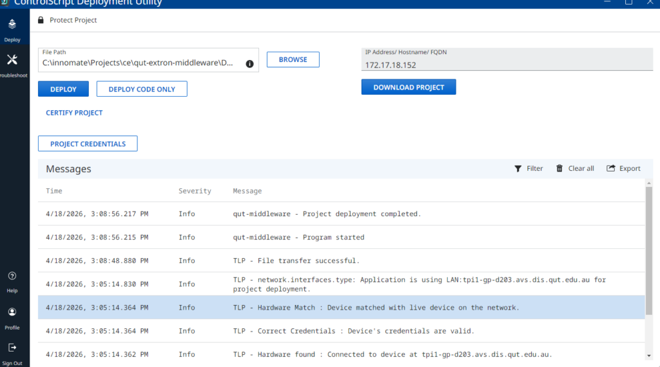Export the messages log
This screenshot has width=660, height=367.
[623, 168]
